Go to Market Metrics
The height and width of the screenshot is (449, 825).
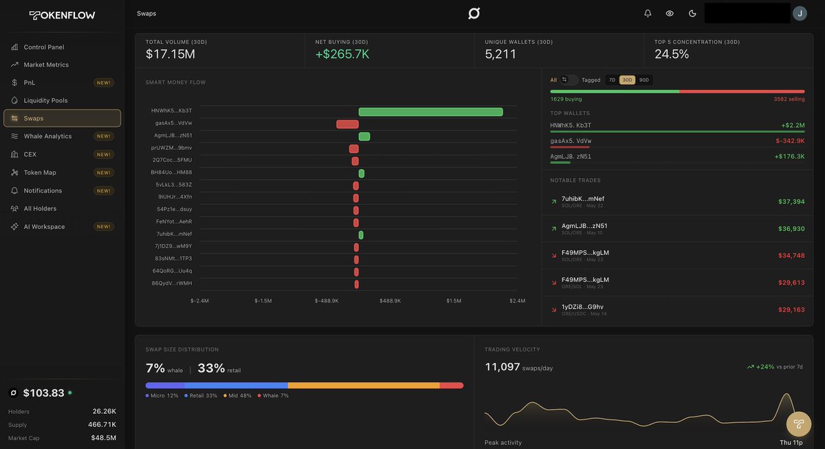pos(62,65)
